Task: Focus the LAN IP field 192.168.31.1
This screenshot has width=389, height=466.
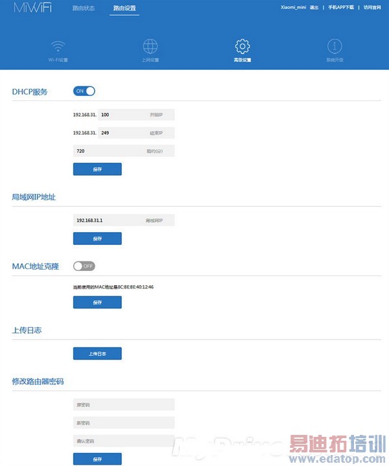Action: point(124,220)
